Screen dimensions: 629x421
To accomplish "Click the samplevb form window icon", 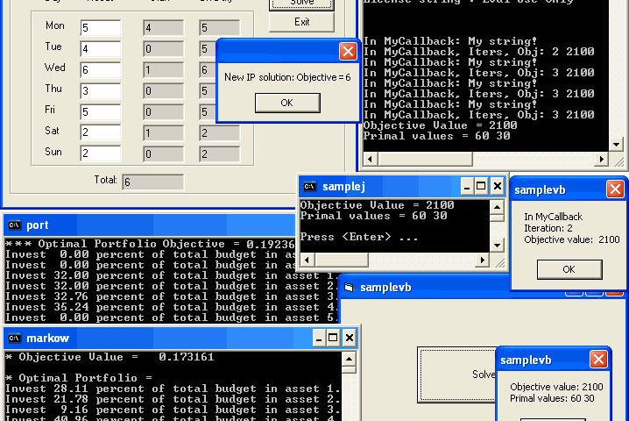I will 349,288.
